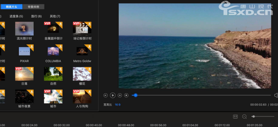278x127 pixels.
Task: Click the 流光倒计时 label
Action: click(x=24, y=38)
